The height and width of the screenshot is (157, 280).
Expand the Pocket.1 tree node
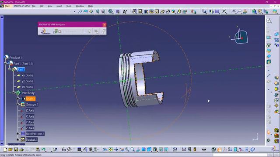pyautogui.click(x=18, y=140)
